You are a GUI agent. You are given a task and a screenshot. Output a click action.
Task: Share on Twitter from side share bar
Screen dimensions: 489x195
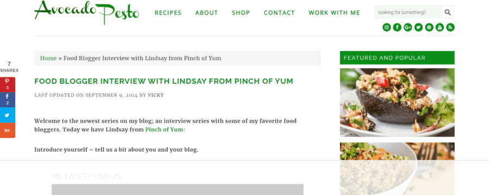point(8,115)
